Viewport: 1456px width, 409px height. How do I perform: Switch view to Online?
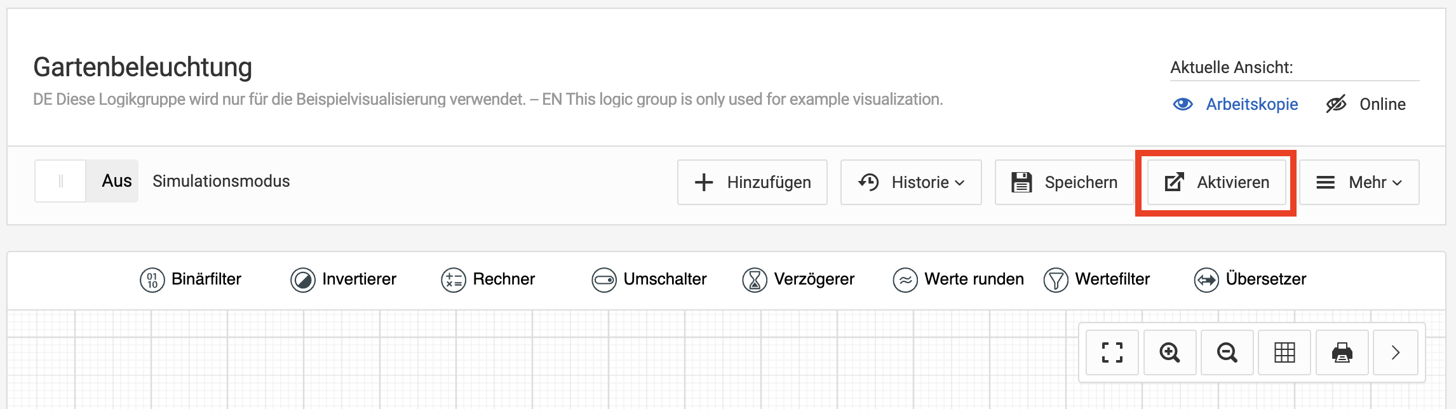coord(1366,104)
